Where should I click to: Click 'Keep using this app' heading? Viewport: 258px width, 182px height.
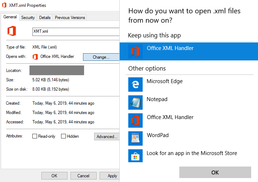click(x=155, y=35)
